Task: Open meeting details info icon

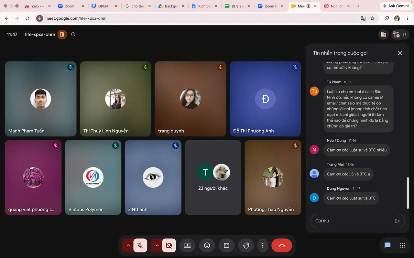Action: click(73, 35)
